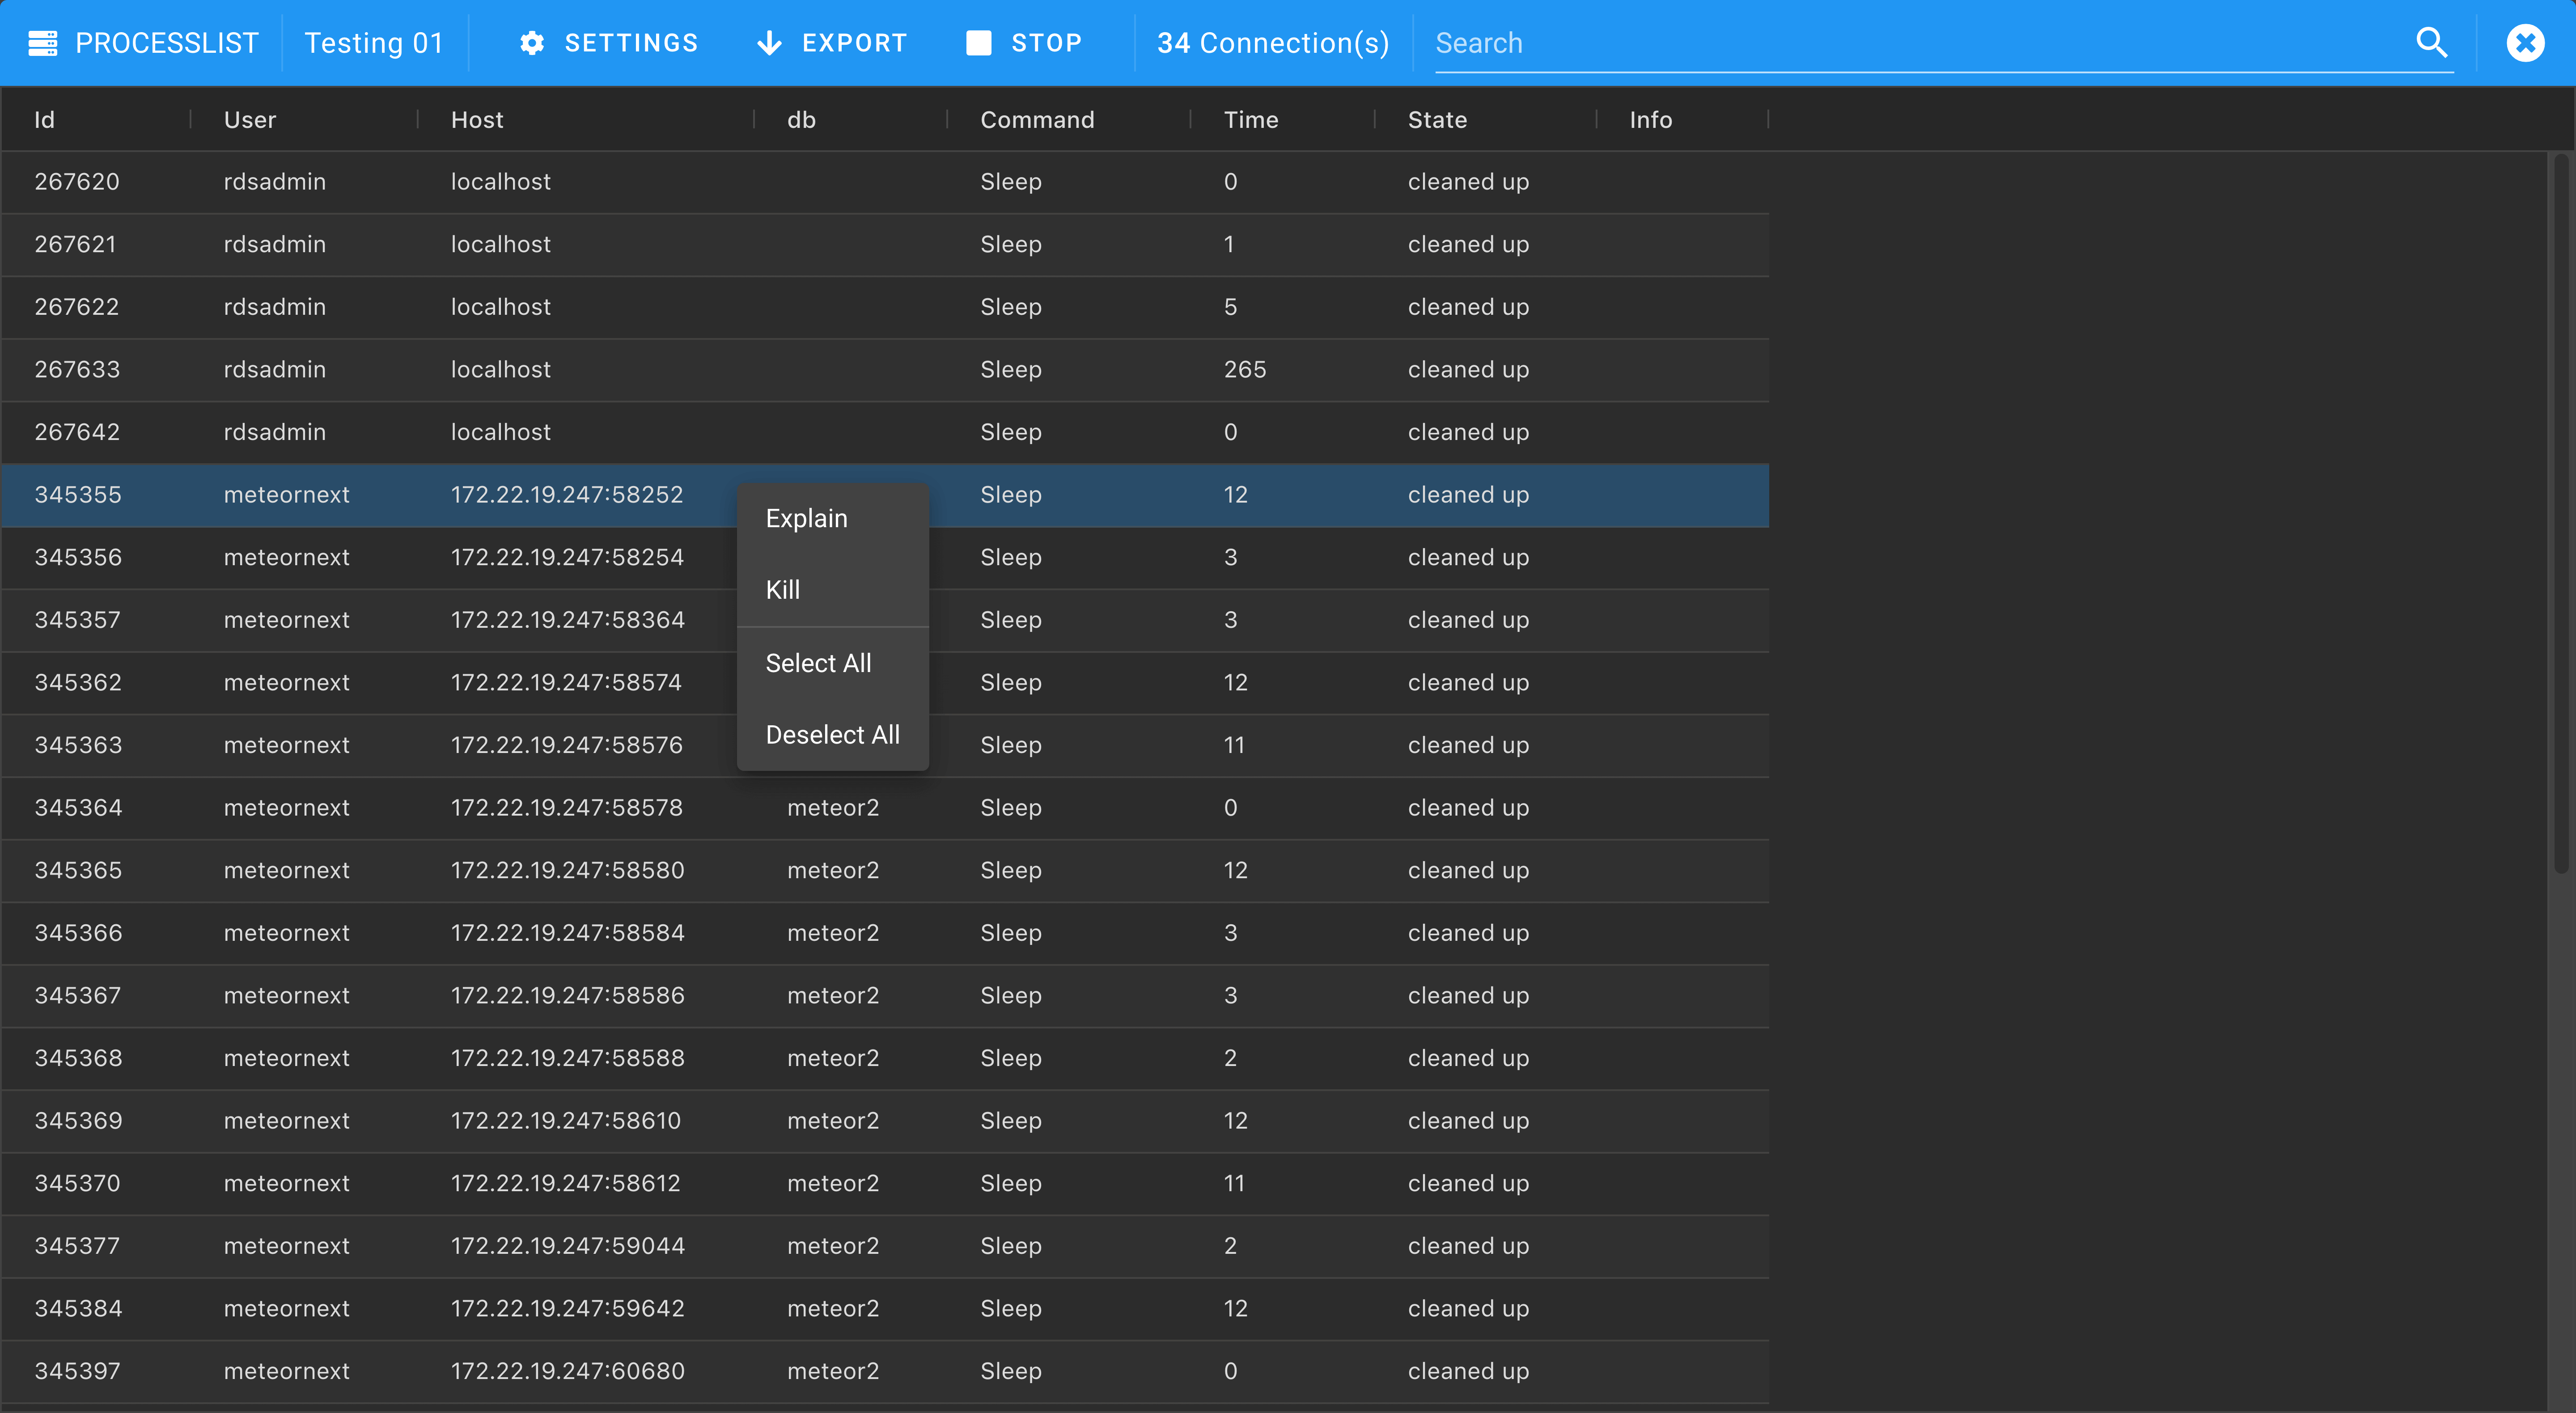Click Id 345355 in highlighted row
Image resolution: width=2576 pixels, height=1413 pixels.
pyautogui.click(x=78, y=495)
